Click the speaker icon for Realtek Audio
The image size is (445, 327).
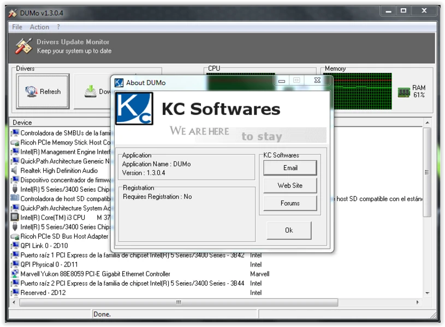(15, 170)
